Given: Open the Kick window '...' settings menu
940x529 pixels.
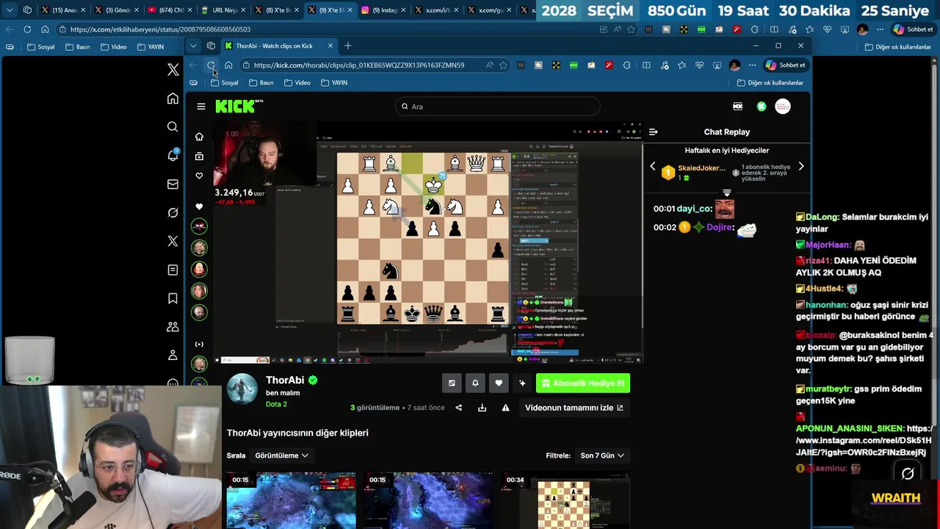Looking at the screenshot, I should pos(752,65).
